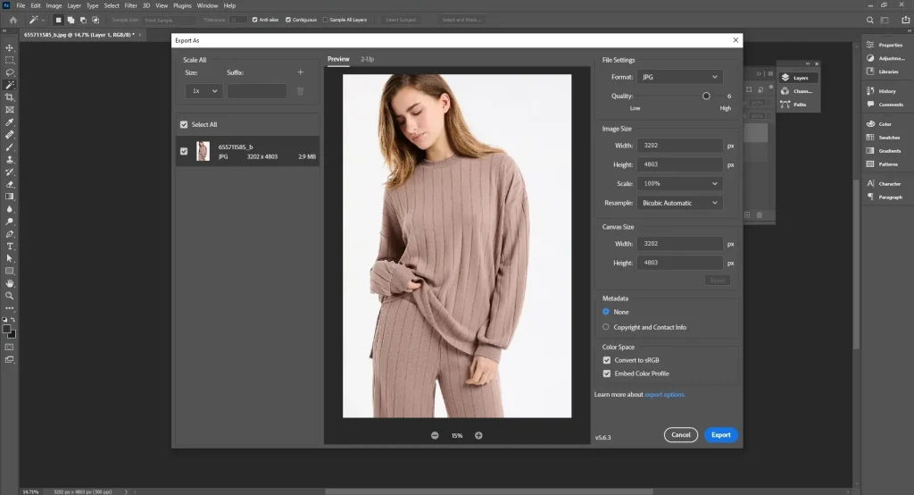Select the Hand tool
The width and height of the screenshot is (914, 495).
coord(9,284)
